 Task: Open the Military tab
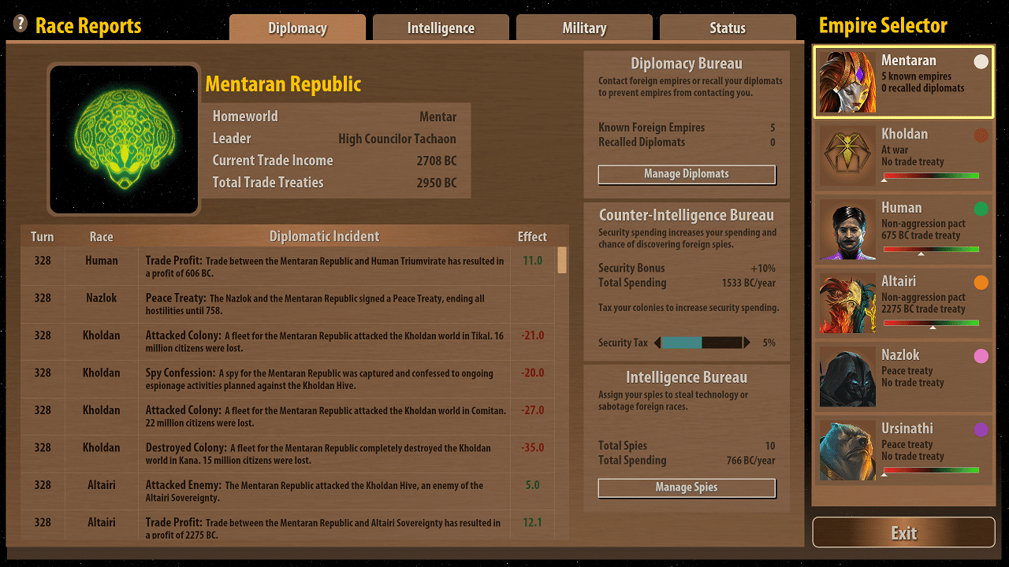tap(584, 27)
